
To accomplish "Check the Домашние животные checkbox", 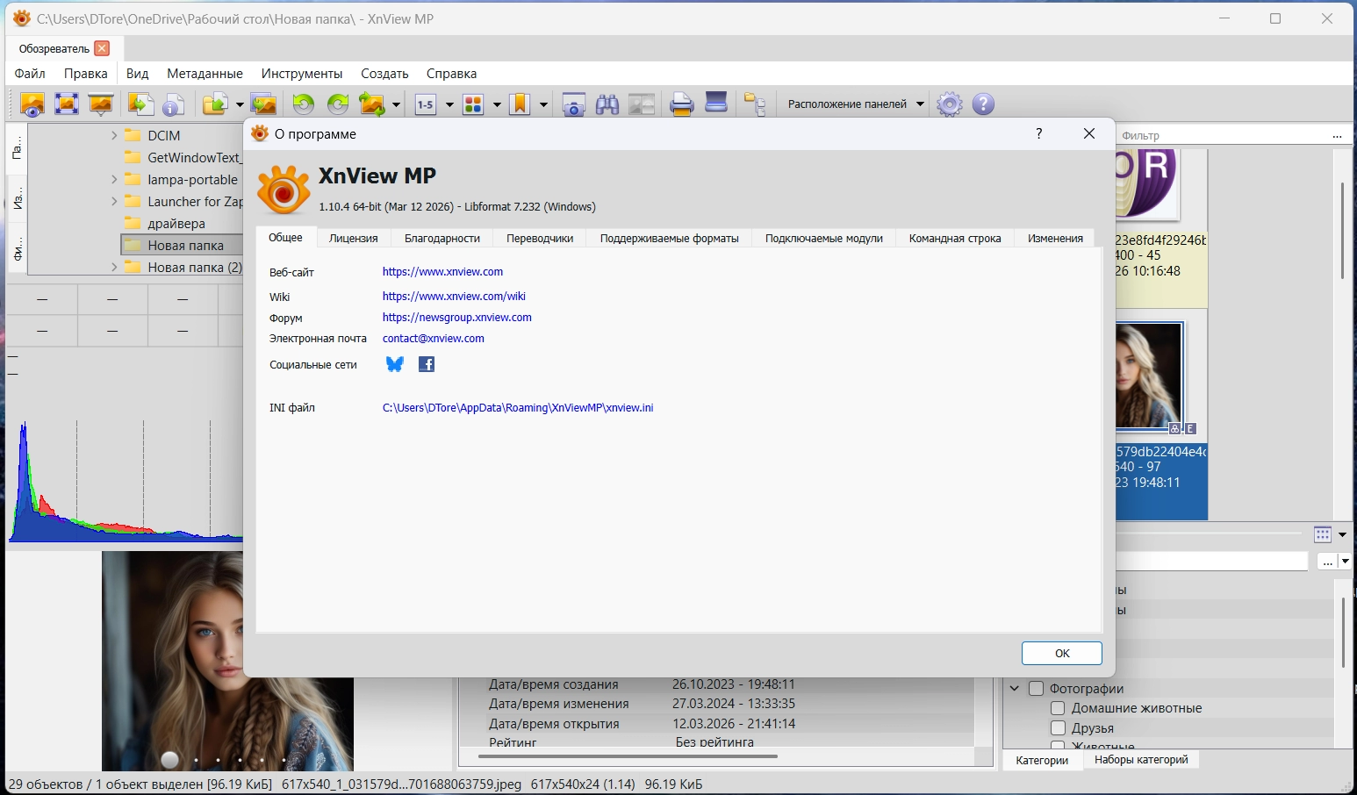I will point(1058,708).
